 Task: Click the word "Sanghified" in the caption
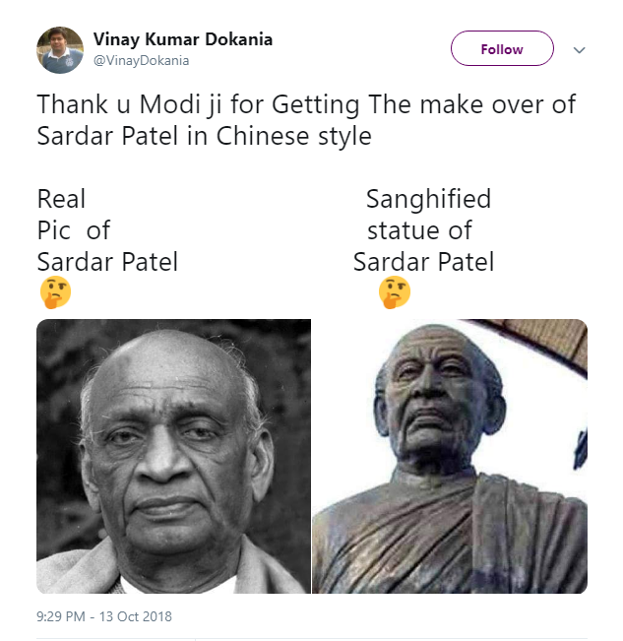coord(428,200)
